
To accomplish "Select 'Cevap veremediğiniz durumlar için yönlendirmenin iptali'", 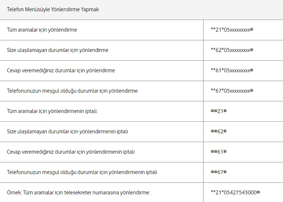I will 71,152.
